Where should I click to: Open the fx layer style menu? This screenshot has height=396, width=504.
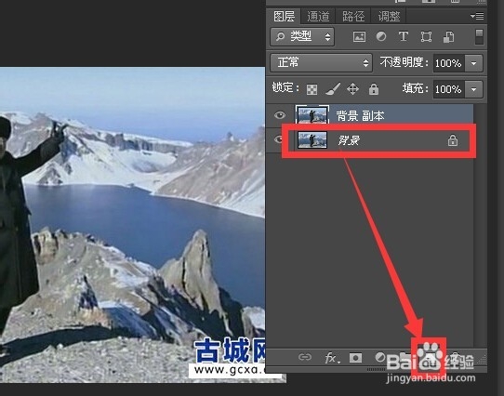coord(331,358)
